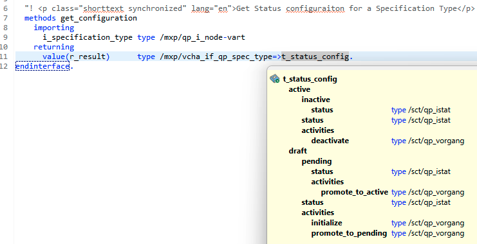This screenshot has height=244, width=477.
Task: Click 'value(r_result)' in line 11
Action: click(76, 57)
